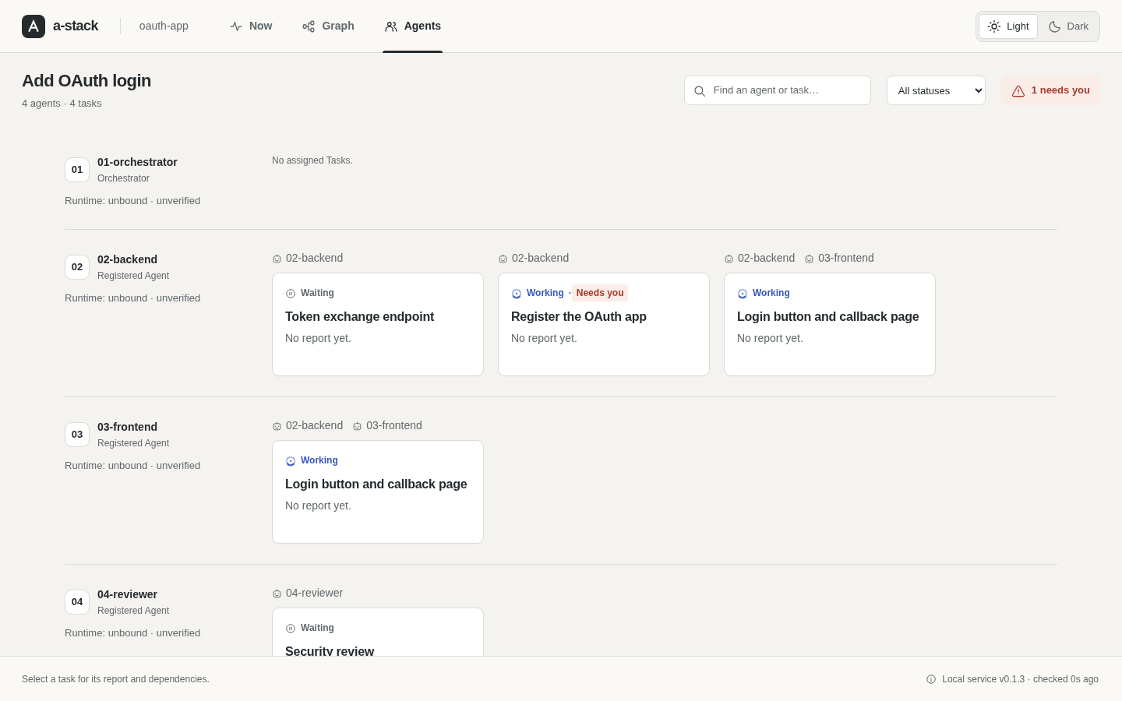
Task: Click Working status icon on Register OAuth card
Action: pos(517,294)
